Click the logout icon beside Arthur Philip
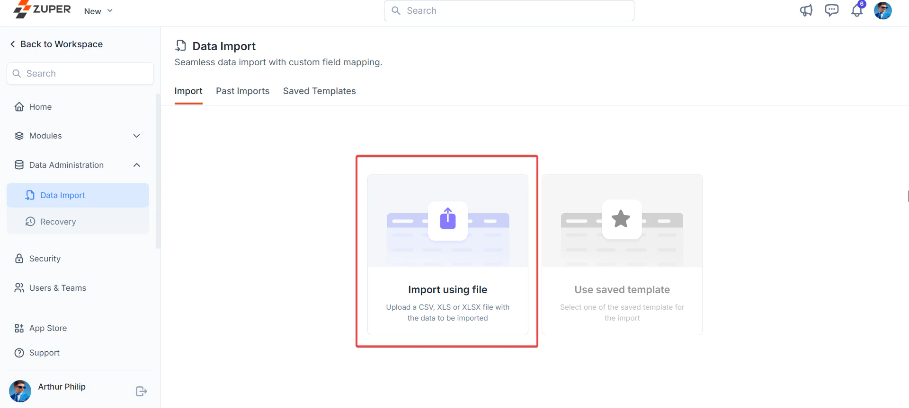The width and height of the screenshot is (909, 408). pyautogui.click(x=141, y=391)
